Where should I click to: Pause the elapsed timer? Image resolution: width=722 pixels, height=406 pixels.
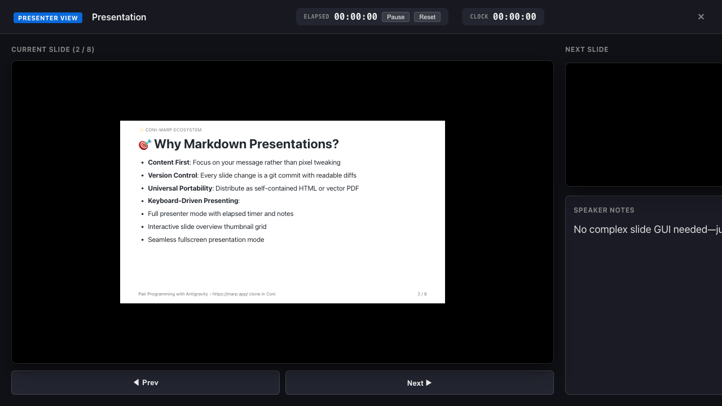coord(395,17)
